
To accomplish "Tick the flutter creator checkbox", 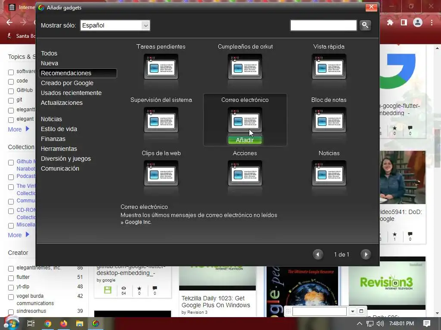I will (x=11, y=278).
